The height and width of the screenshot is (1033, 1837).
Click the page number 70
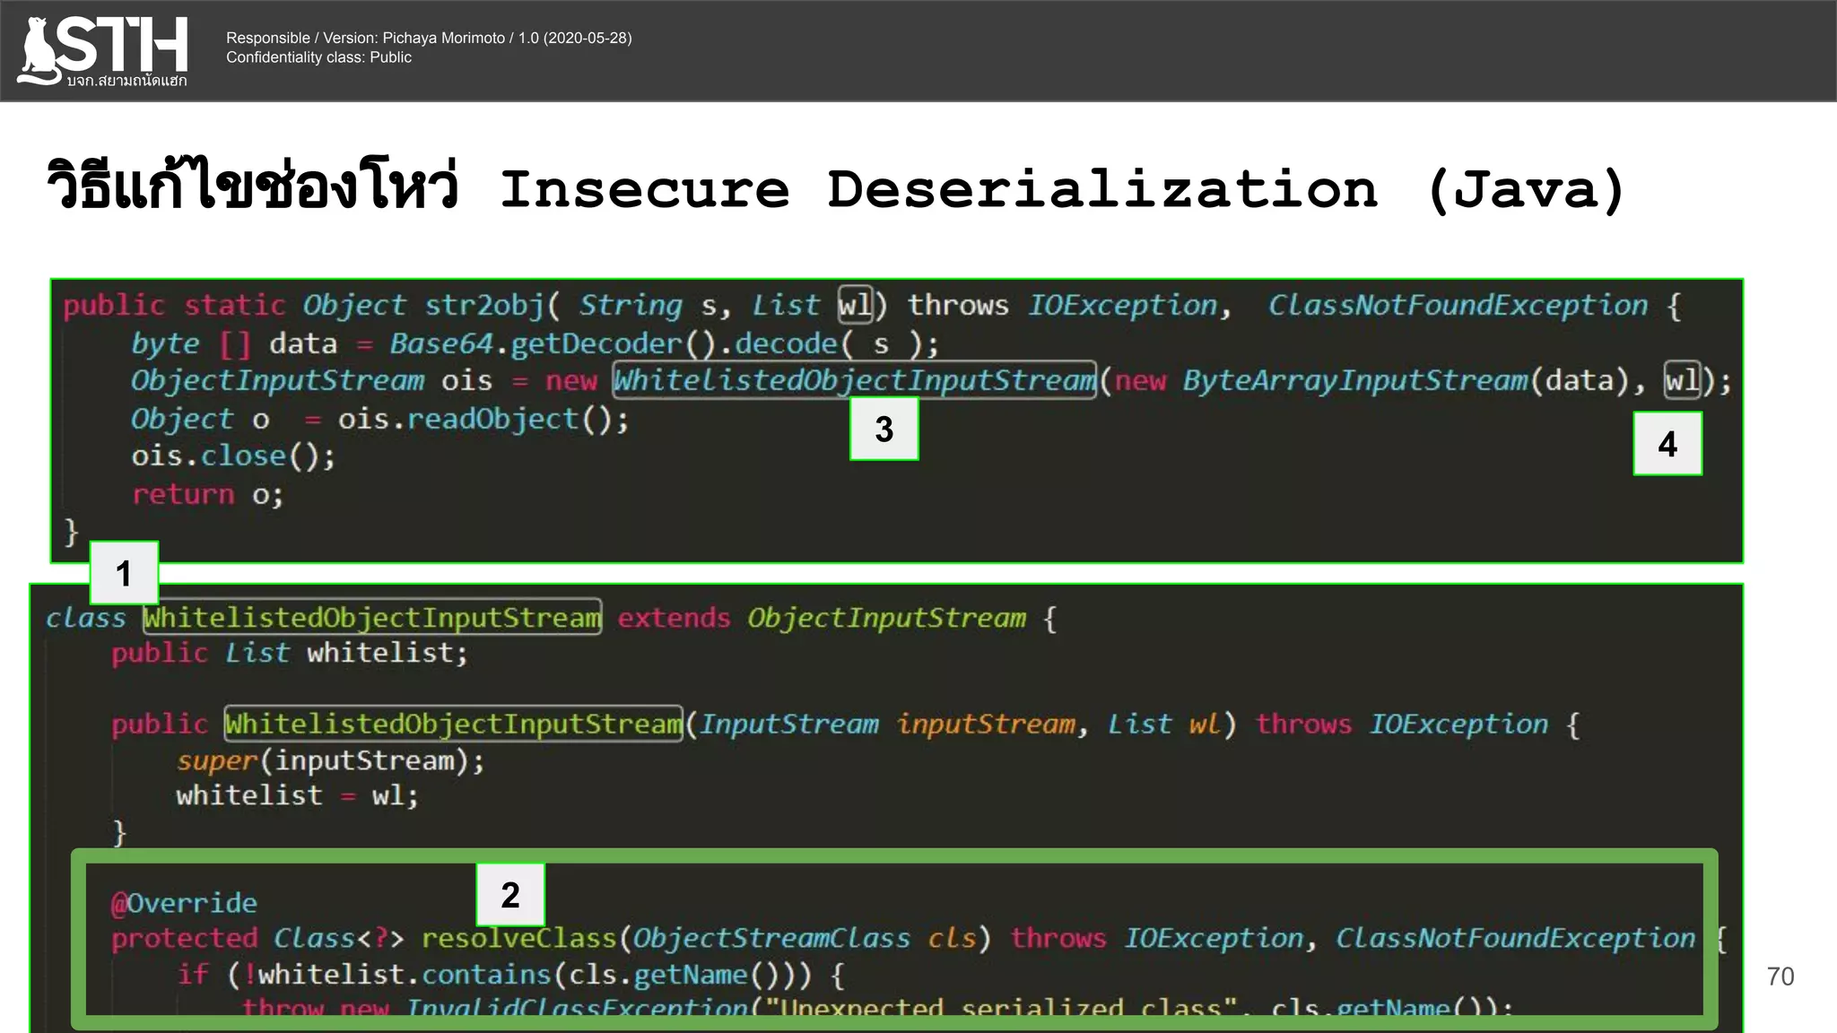[1780, 977]
